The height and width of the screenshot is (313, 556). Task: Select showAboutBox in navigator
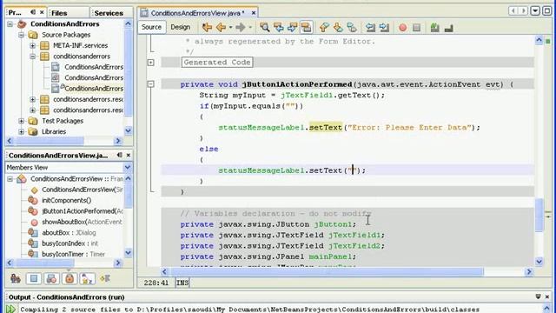click(x=82, y=222)
